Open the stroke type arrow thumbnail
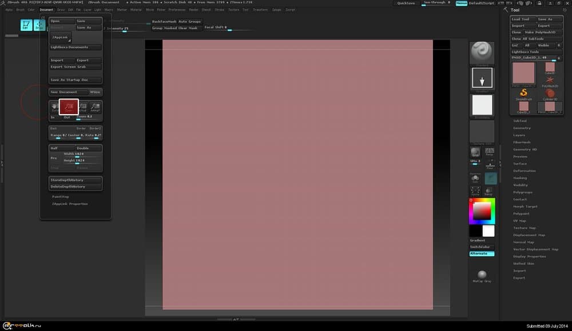Screen dimensions: 572x331 click(482, 78)
